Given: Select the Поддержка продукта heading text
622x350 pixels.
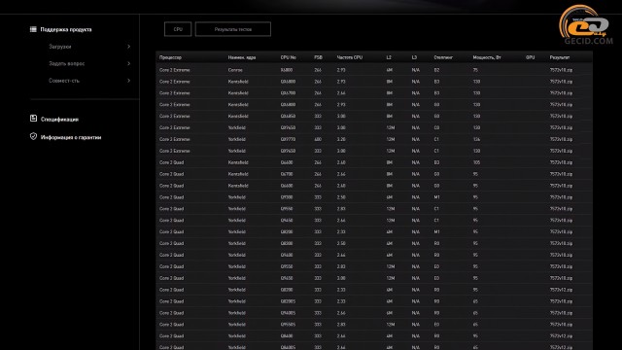Looking at the screenshot, I should pos(66,29).
